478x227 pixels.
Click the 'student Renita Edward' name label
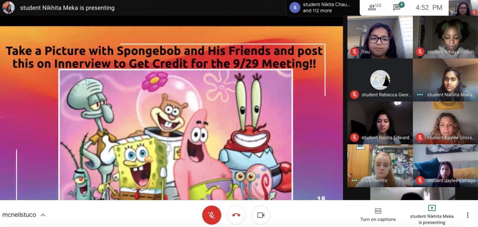(385, 138)
